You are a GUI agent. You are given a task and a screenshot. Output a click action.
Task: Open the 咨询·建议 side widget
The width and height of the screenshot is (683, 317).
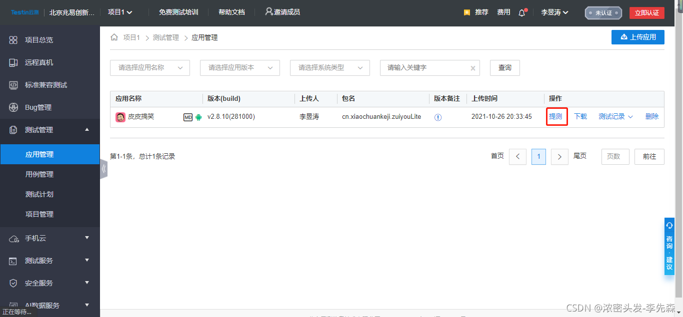pos(669,246)
